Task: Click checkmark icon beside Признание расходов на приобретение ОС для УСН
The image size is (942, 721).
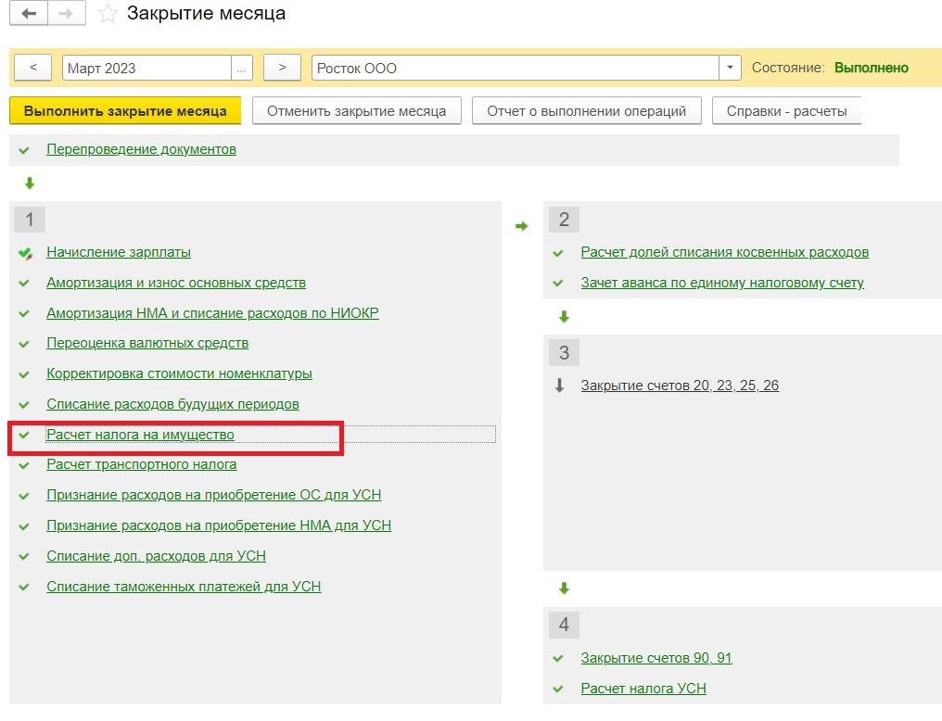Action: pos(24,496)
